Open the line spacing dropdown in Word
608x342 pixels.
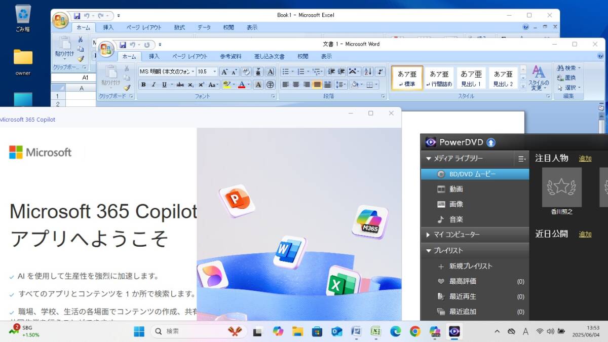click(341, 85)
